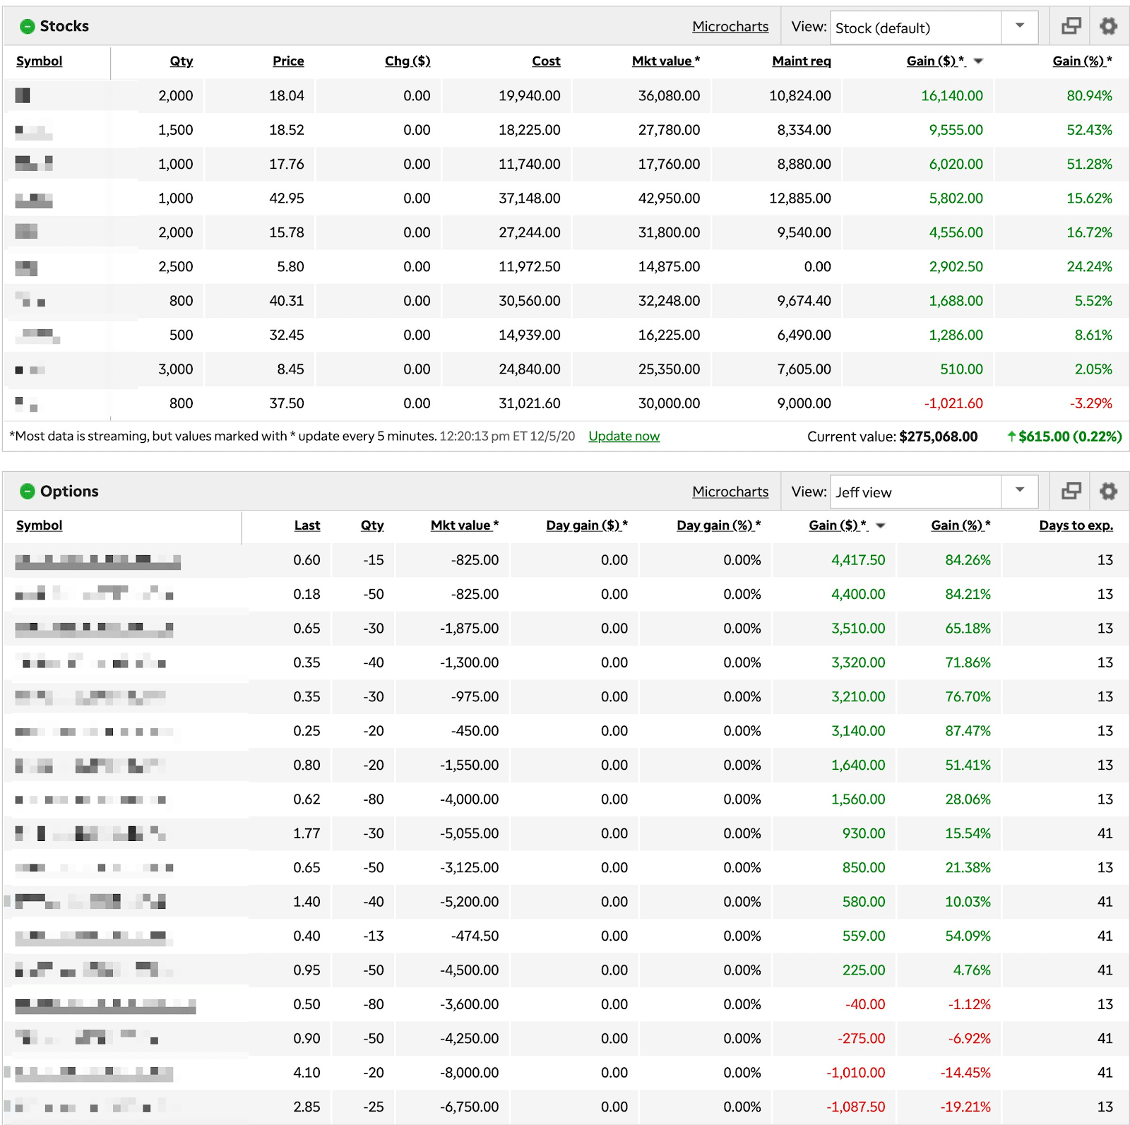Sort Stocks table by Gain (%)
Screen dimensions: 1130x1125
click(x=1082, y=61)
